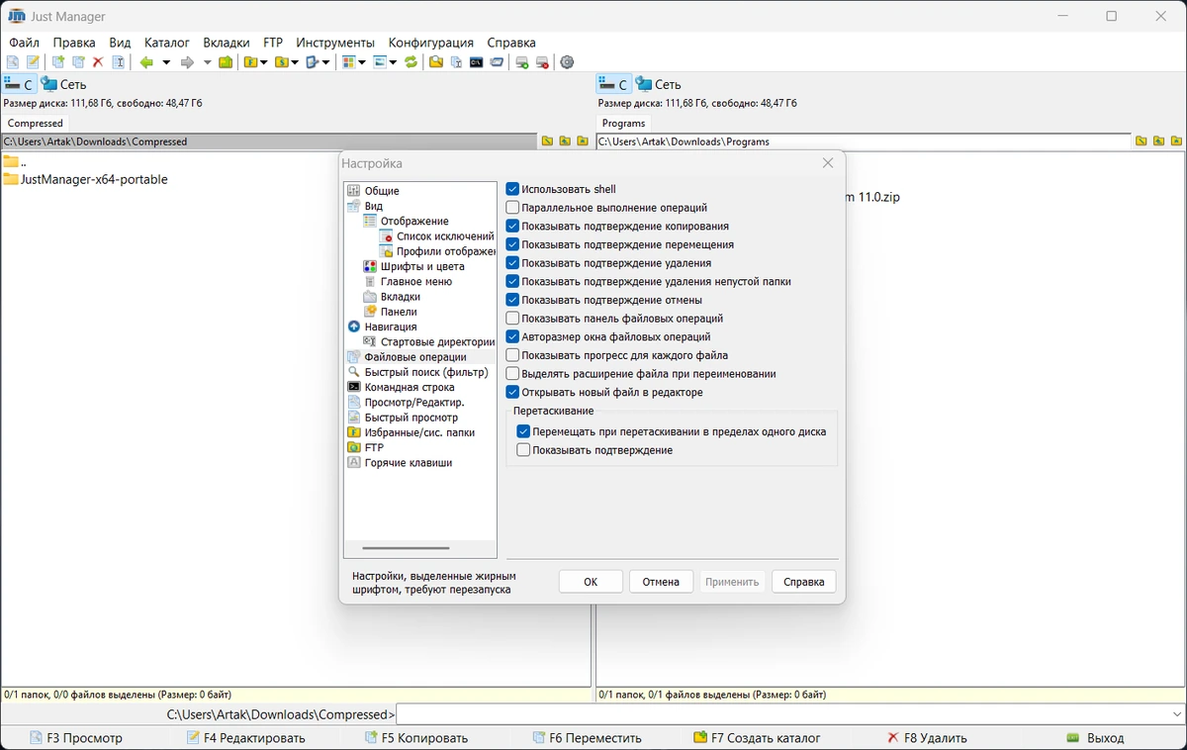Click the F8 Удалить button
The width and height of the screenshot is (1187, 750).
pyautogui.click(x=927, y=738)
